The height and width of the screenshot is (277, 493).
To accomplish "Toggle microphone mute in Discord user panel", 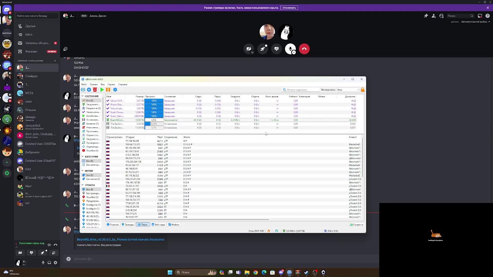I will (x=43, y=263).
